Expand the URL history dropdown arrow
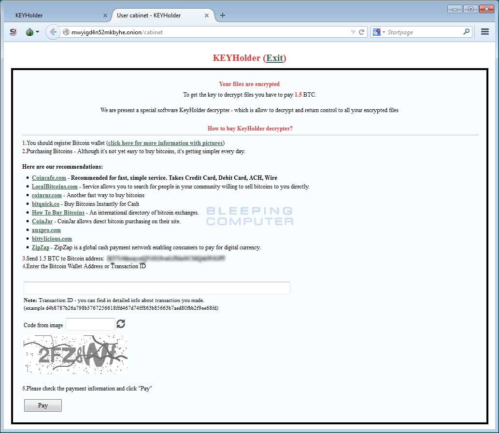 pyautogui.click(x=353, y=32)
